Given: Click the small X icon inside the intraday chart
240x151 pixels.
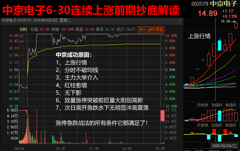Looking at the screenshot, I should (21, 36).
